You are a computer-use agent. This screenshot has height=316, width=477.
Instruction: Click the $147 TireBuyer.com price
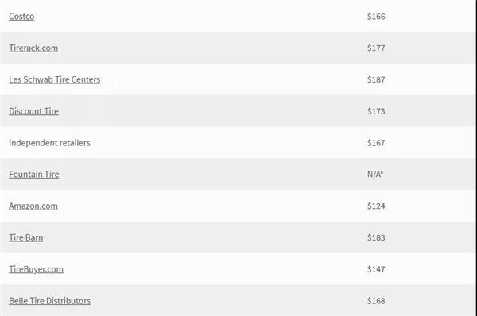click(x=376, y=269)
